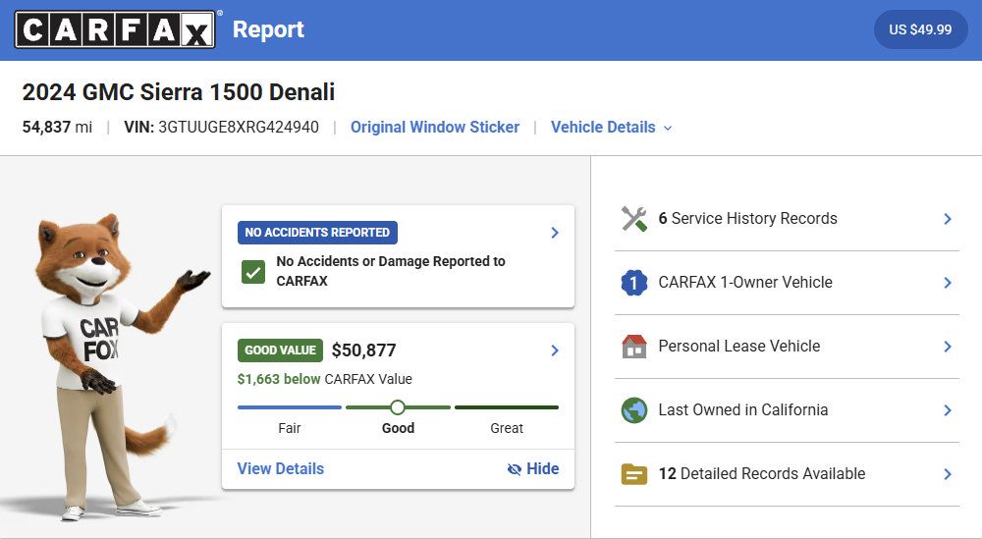Expand Last Owned in California chevron
This screenshot has height=539, width=982.
pos(948,410)
